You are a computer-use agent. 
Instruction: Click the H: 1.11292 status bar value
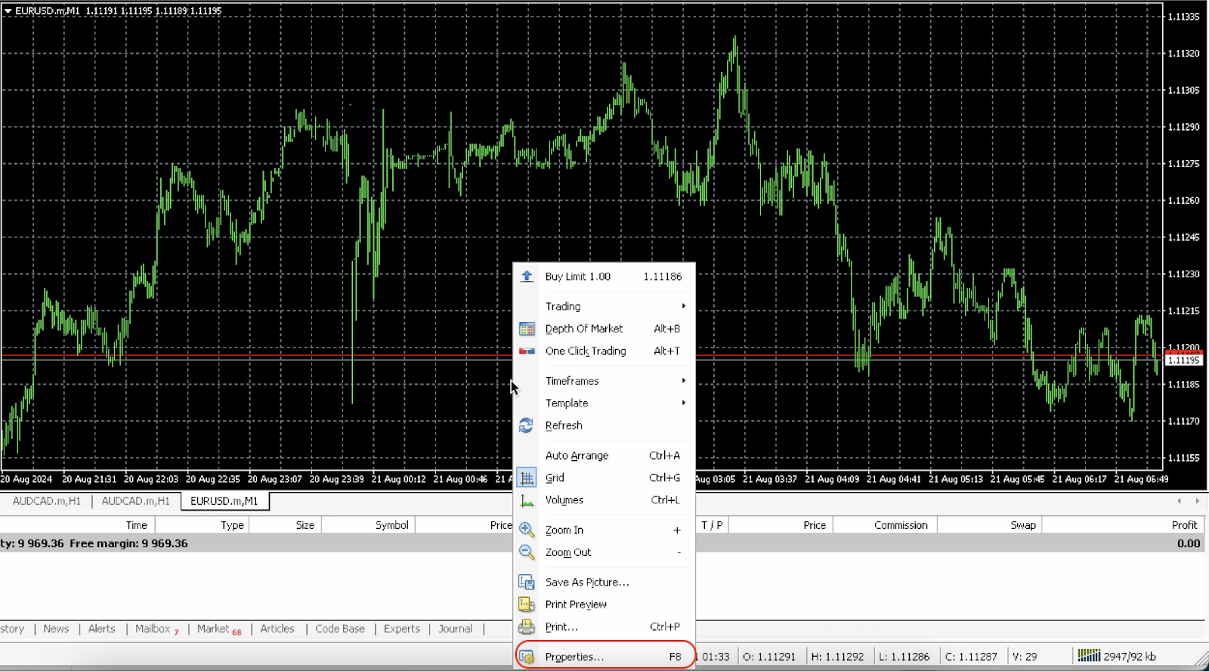(x=837, y=657)
